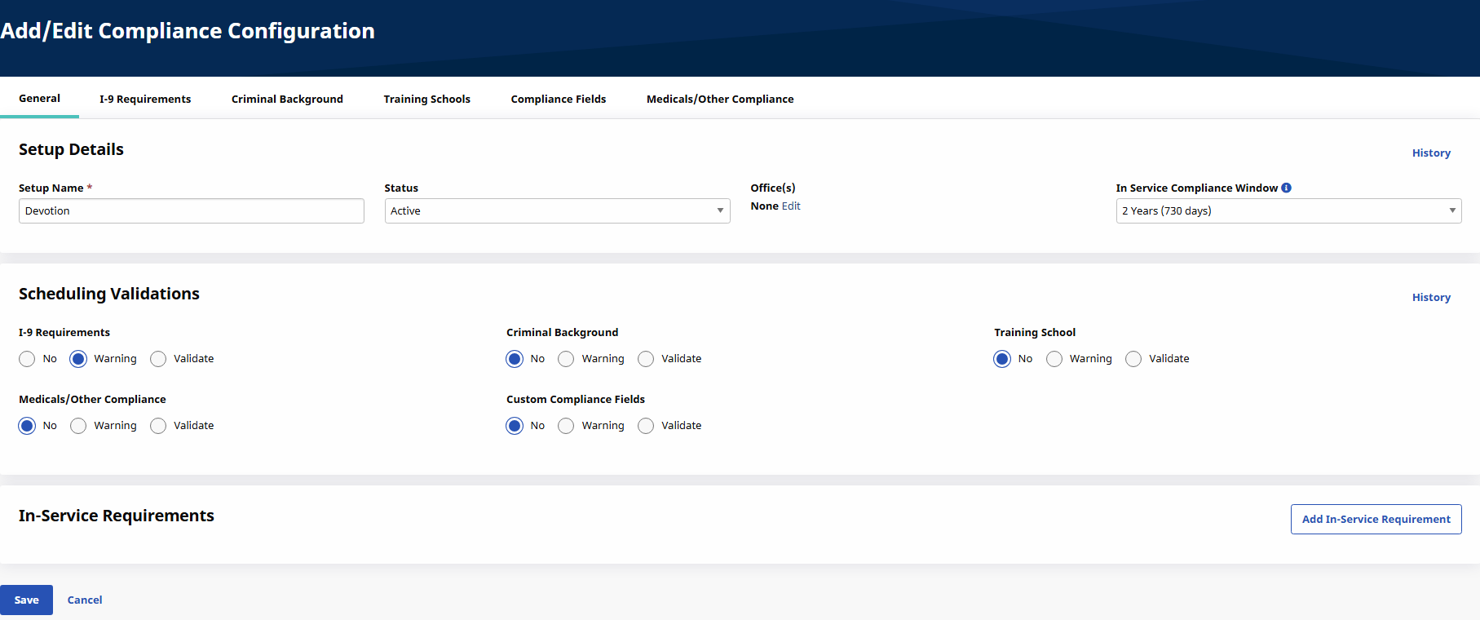Set I-9 Requirements to No

(x=28, y=359)
